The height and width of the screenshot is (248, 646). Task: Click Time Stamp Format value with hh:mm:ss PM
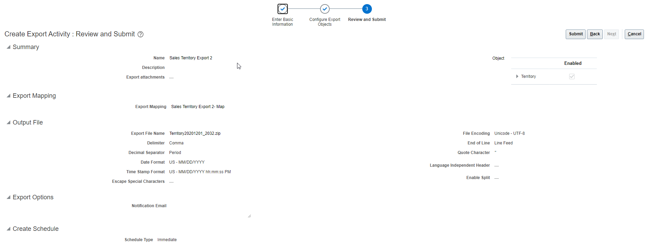[200, 172]
